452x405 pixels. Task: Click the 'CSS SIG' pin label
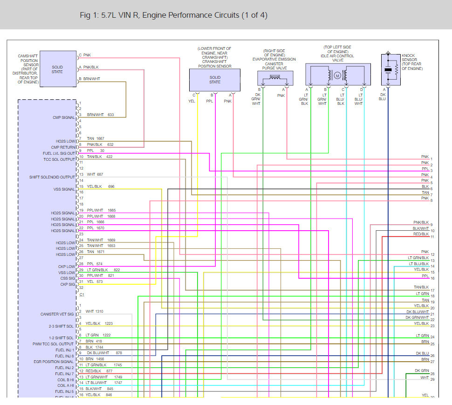tap(68, 278)
